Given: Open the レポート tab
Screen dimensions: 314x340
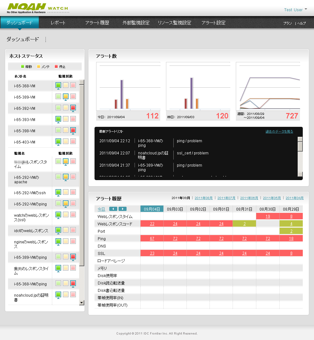Looking at the screenshot, I should click(58, 22).
